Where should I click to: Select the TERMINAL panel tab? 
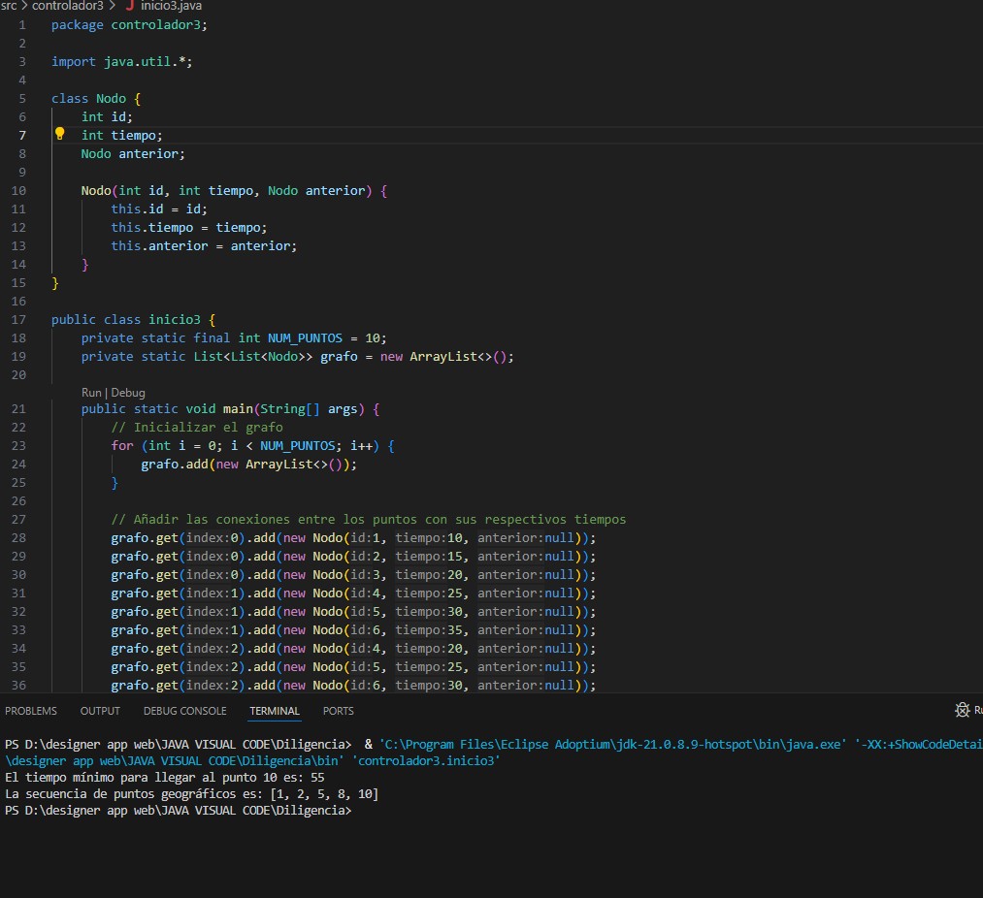(274, 711)
